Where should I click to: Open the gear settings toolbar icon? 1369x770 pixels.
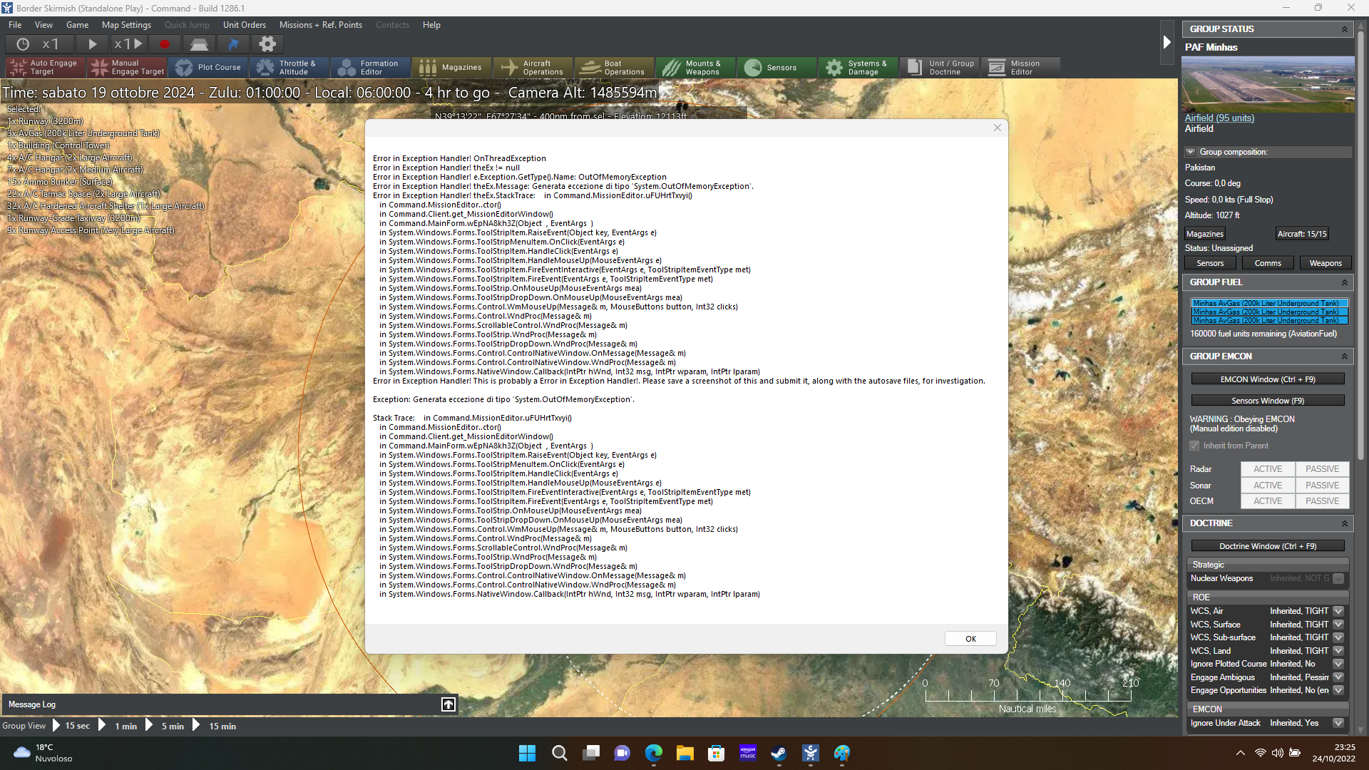[267, 44]
